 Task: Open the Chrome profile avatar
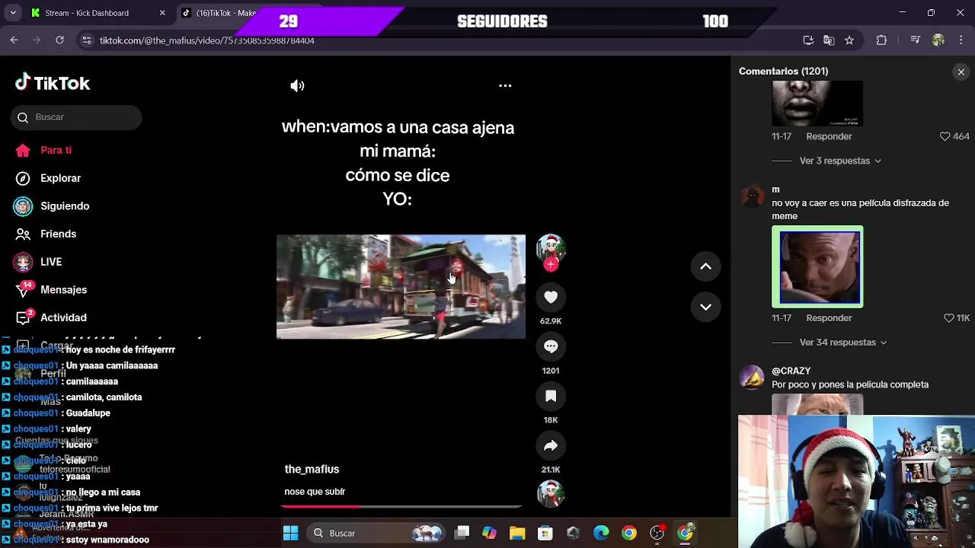[x=938, y=40]
